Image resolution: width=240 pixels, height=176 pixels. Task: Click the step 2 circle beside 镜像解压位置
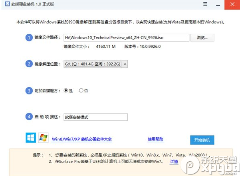pyautogui.click(x=29, y=64)
